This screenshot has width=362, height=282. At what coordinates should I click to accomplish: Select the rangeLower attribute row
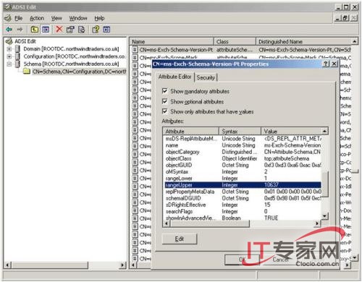click(x=243, y=179)
